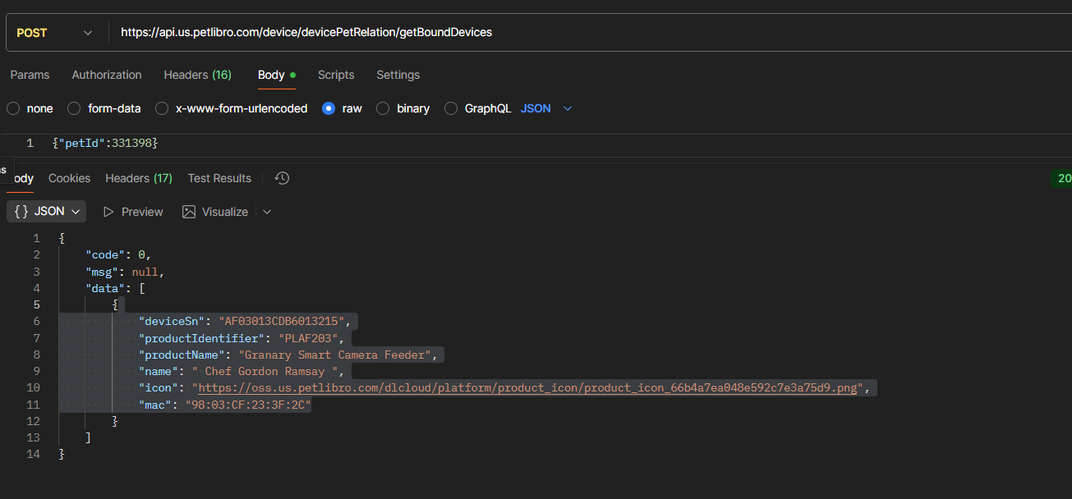1072x499 pixels.
Task: Choose the binary body format
Action: pos(382,108)
